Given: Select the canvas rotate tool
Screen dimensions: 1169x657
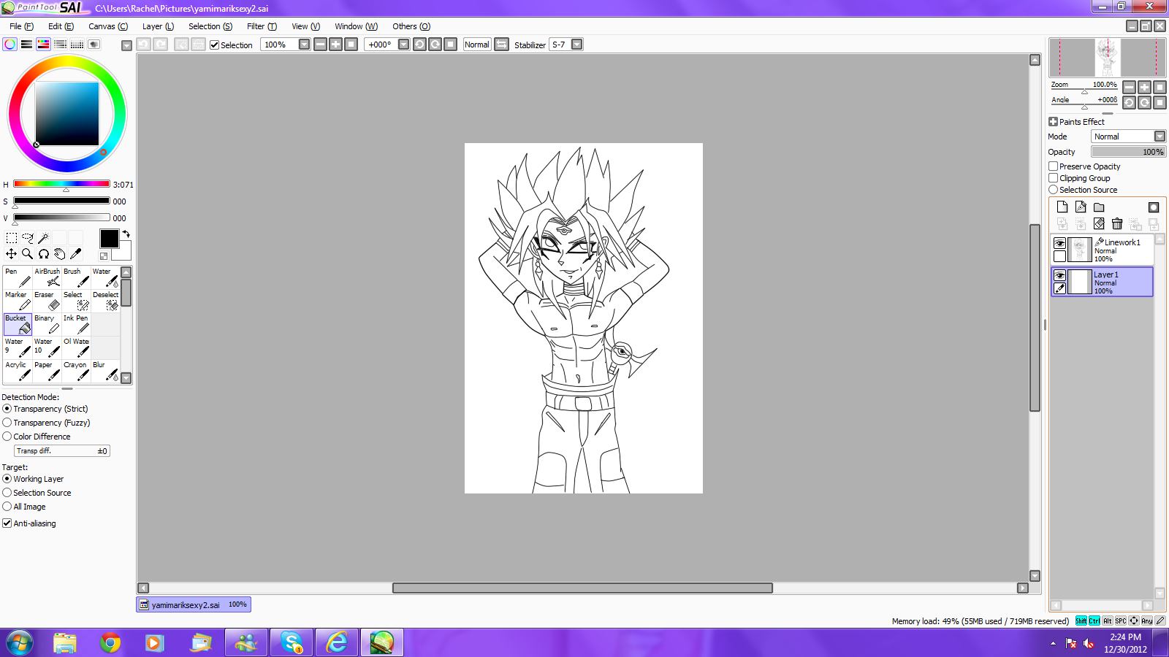Looking at the screenshot, I should coord(43,254).
